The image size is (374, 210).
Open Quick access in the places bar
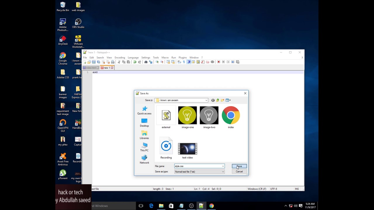(144, 111)
